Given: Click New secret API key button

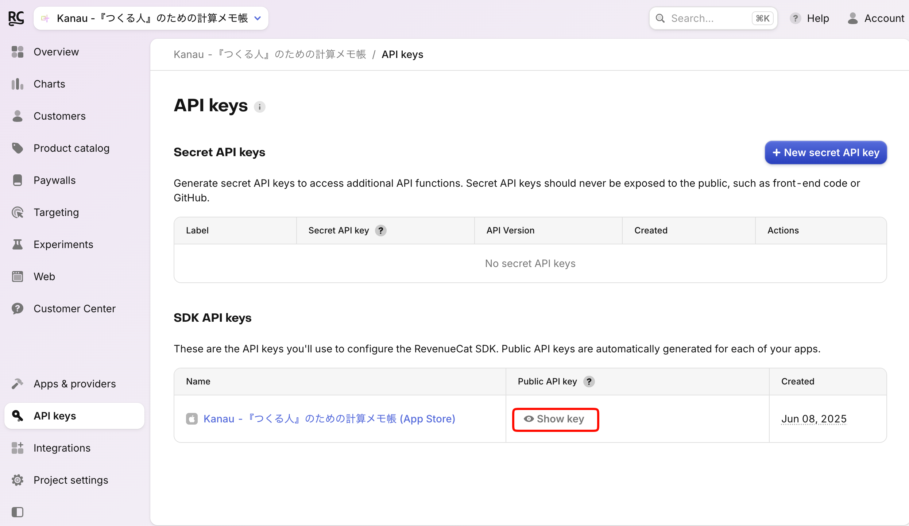Looking at the screenshot, I should point(826,152).
